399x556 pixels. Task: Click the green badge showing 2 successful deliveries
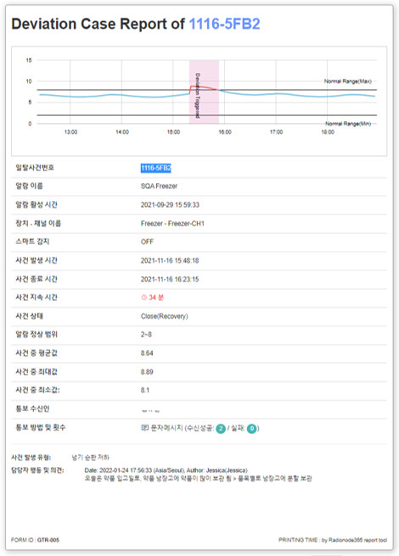tap(221, 428)
